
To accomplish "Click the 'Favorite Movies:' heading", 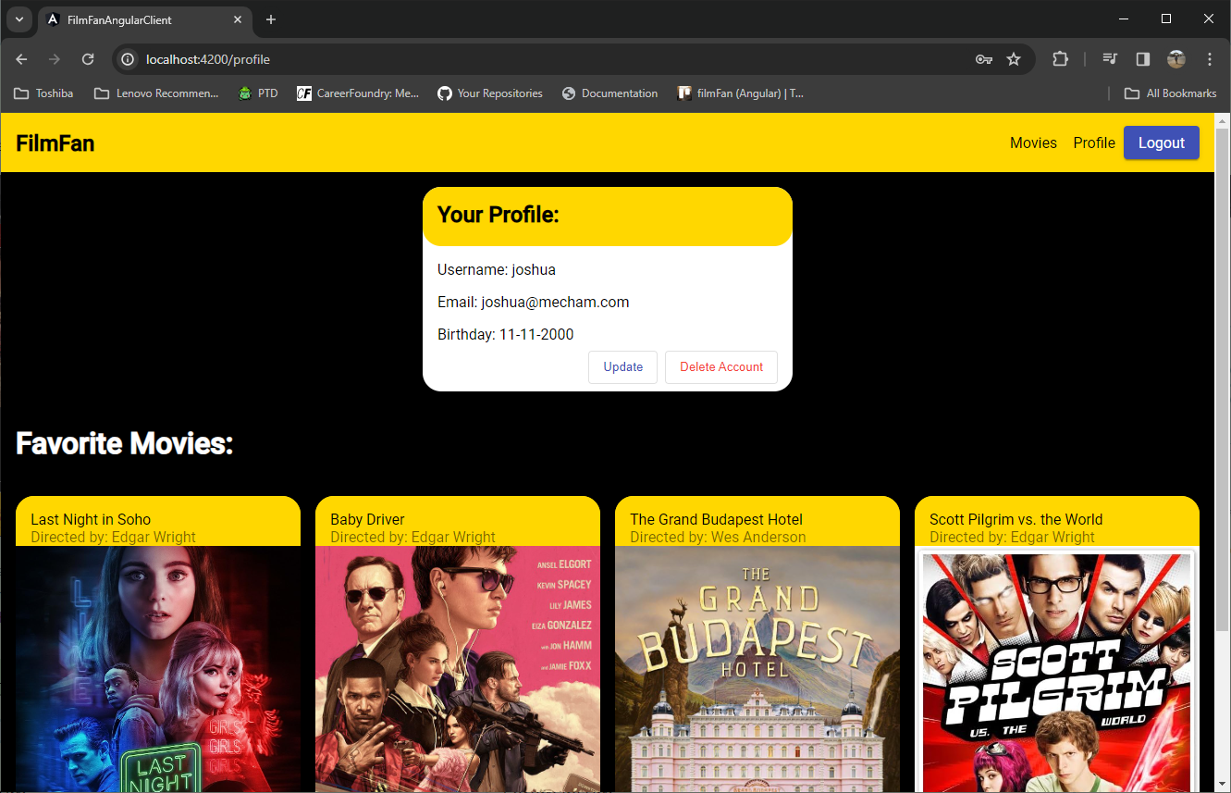I will (x=125, y=443).
